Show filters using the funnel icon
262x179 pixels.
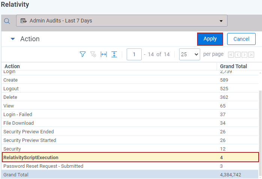coord(82,54)
